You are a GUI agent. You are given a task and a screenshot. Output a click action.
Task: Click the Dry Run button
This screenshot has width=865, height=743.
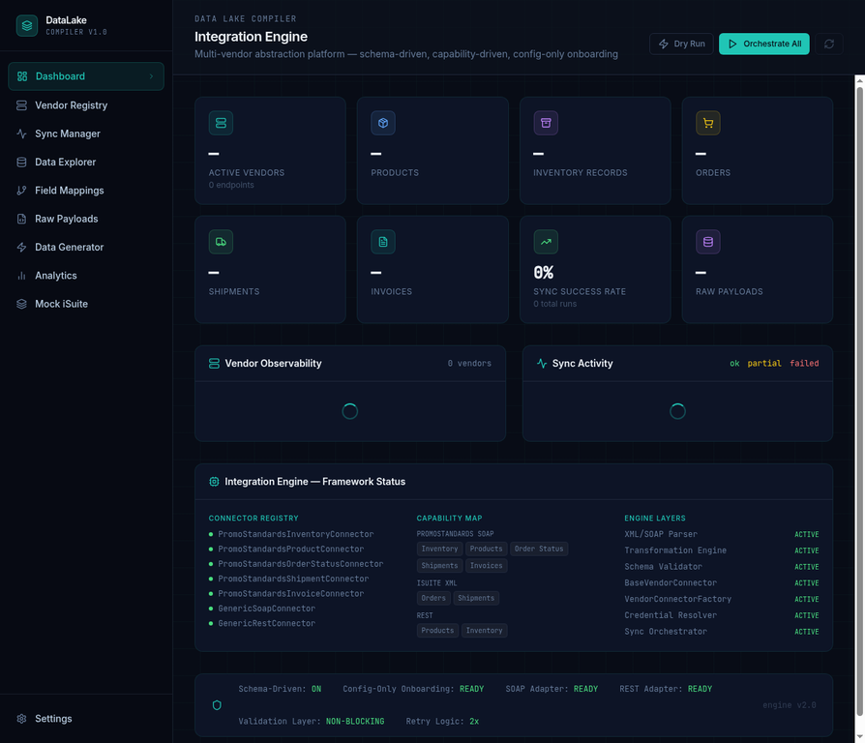coord(681,44)
